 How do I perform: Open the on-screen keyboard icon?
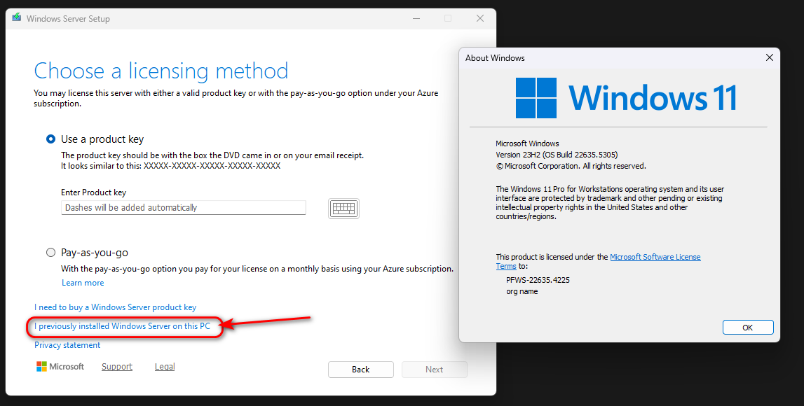tap(343, 209)
